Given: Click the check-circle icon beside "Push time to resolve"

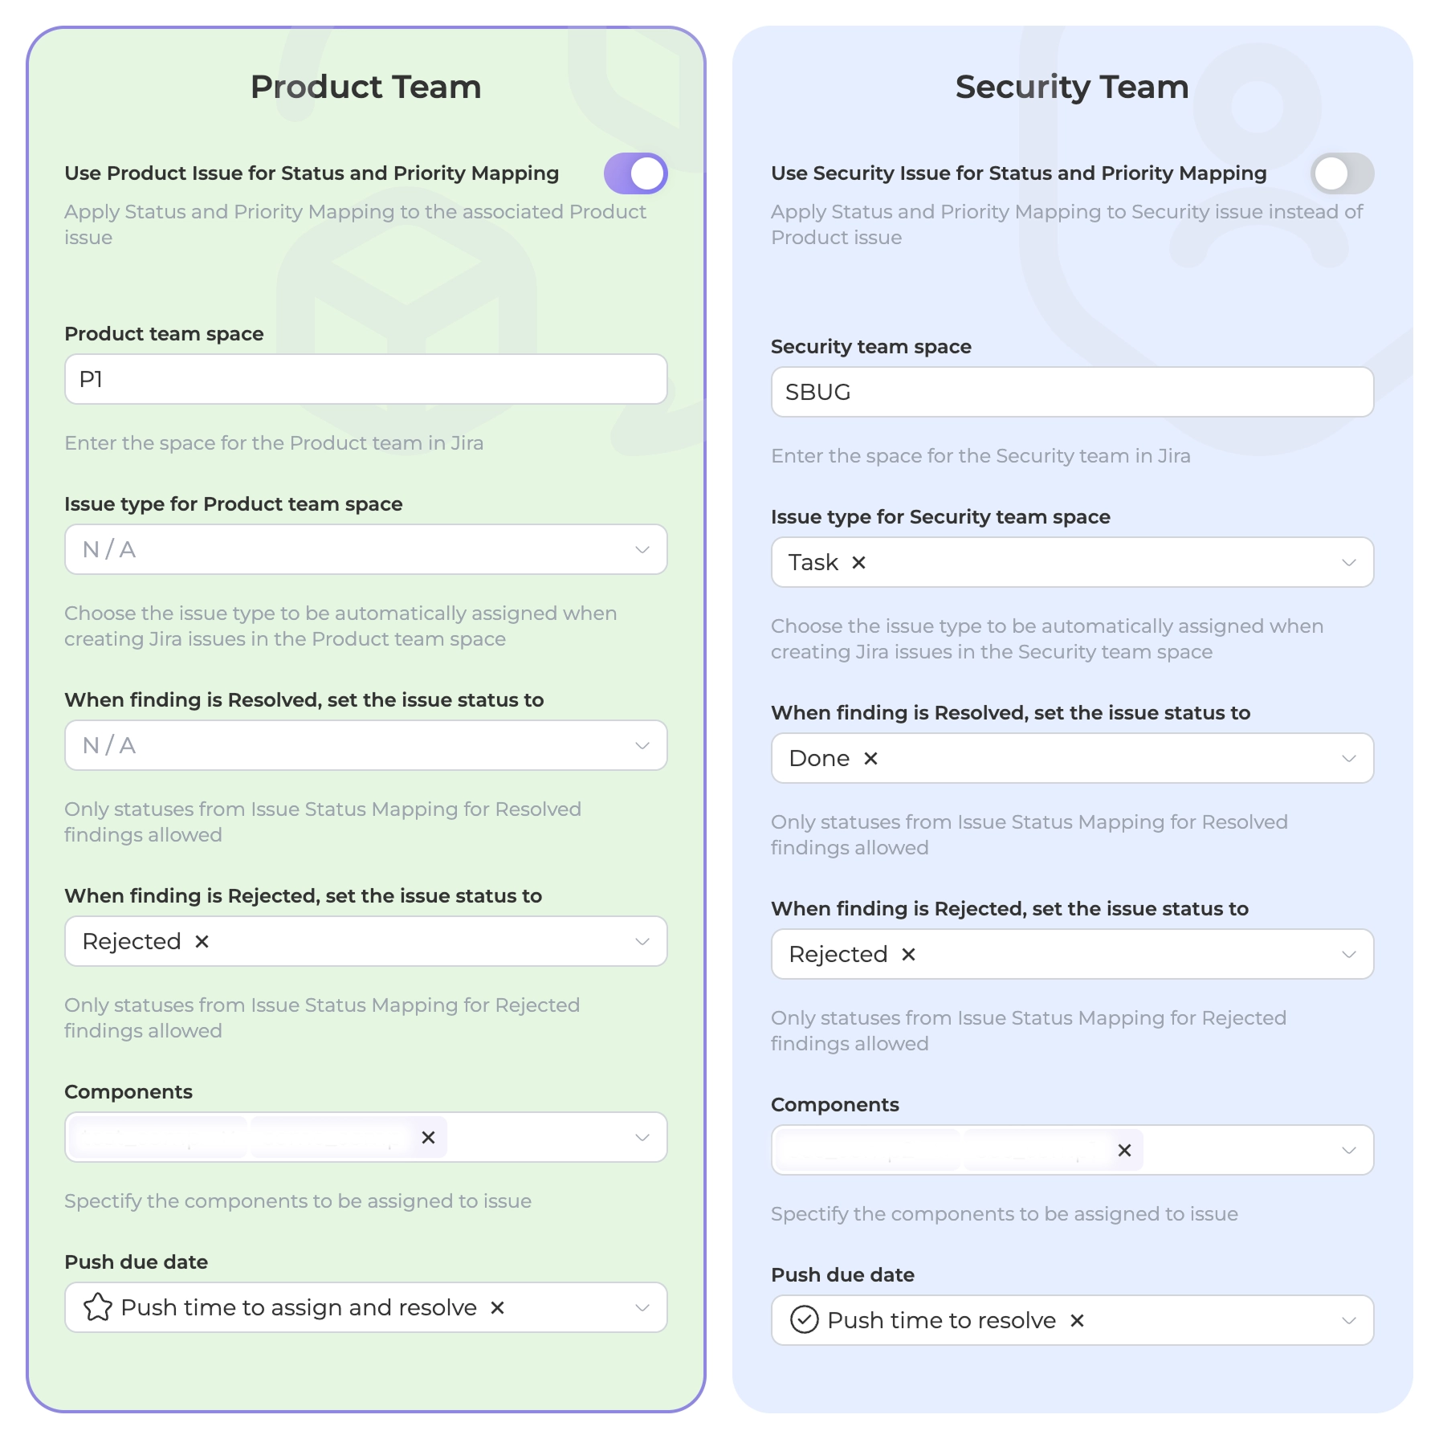Looking at the screenshot, I should point(804,1320).
